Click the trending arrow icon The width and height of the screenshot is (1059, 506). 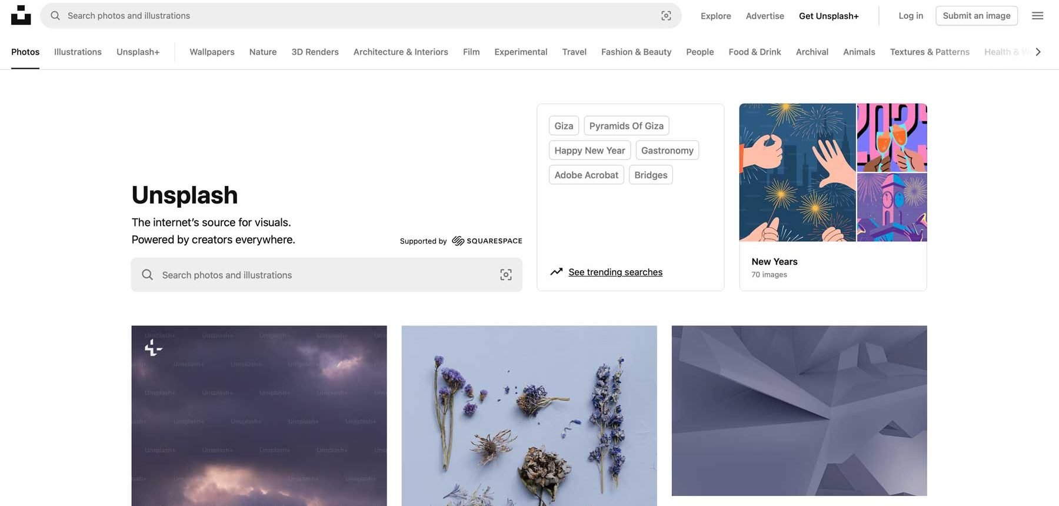pos(557,272)
